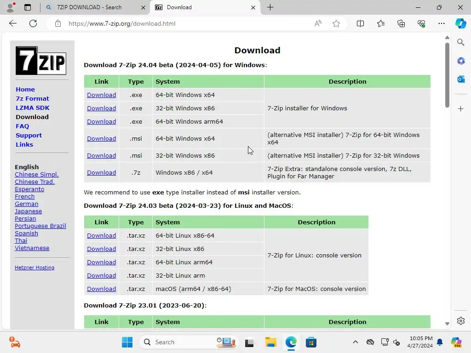This screenshot has width=471, height=353.
Task: Click the browser back arrow
Action: [12, 23]
